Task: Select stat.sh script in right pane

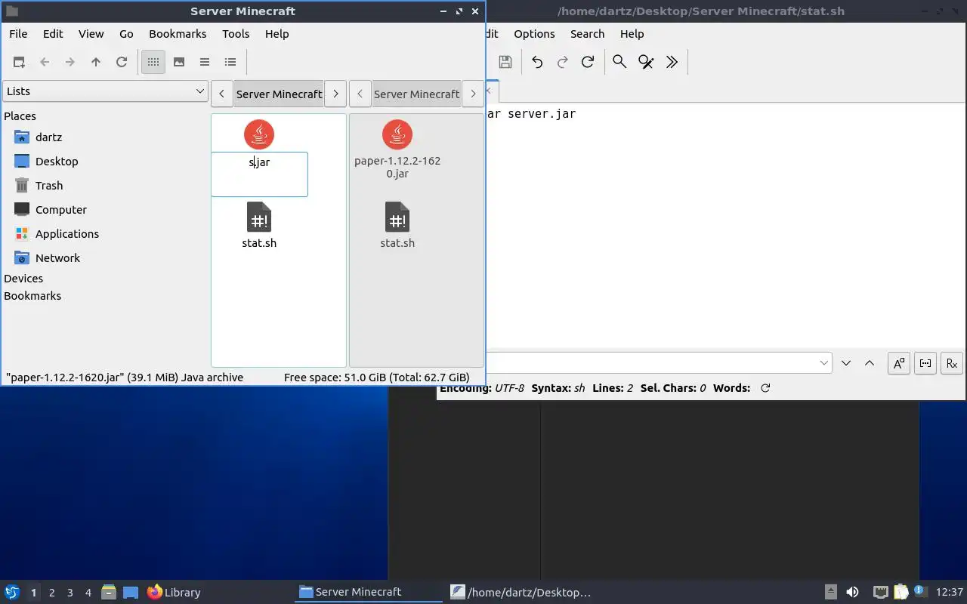Action: (397, 225)
